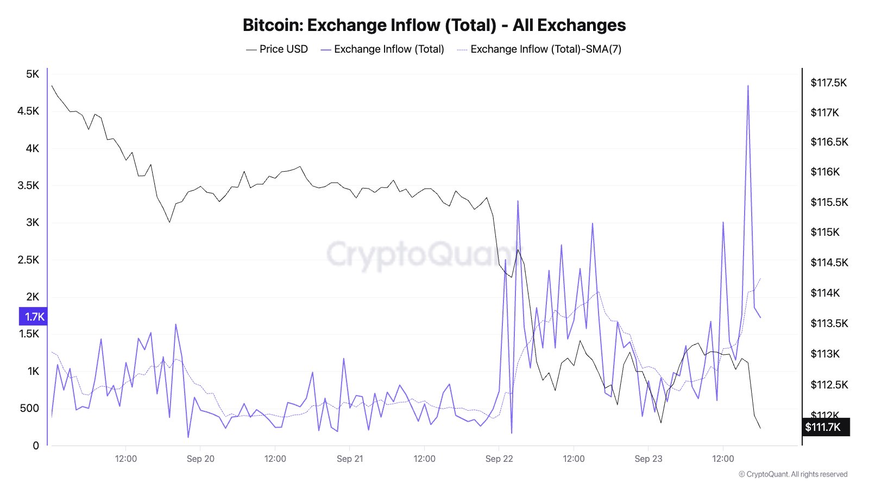Click the $117.5K label on price axis
869x489 pixels.
pos(828,83)
